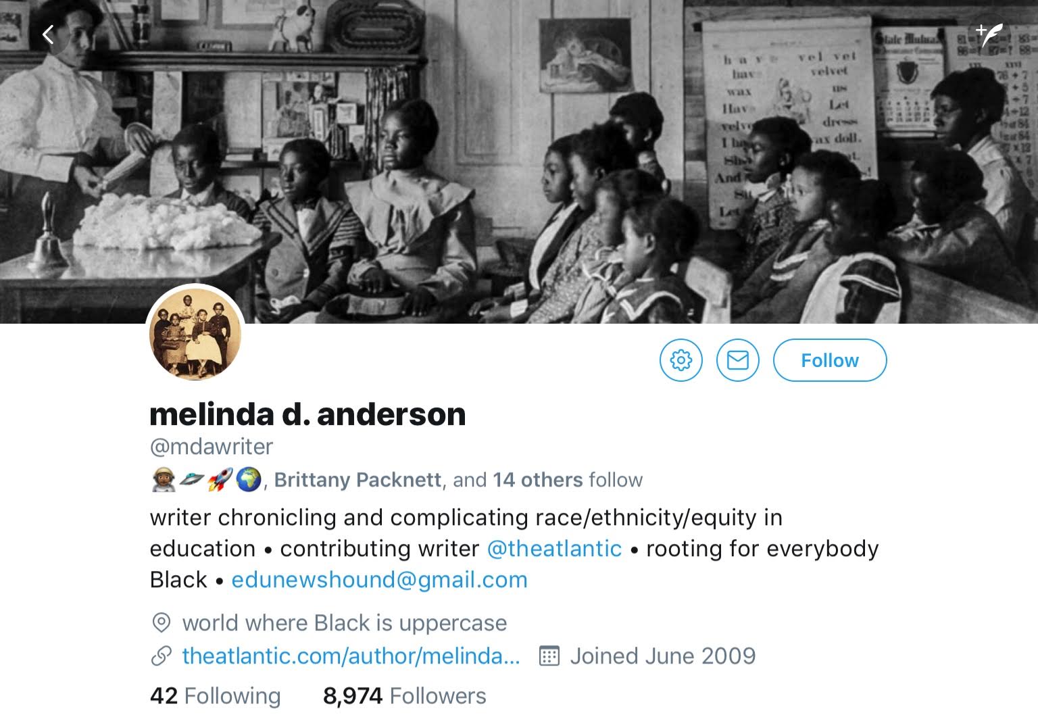Viewport: 1038px width, 719px height.
Task: Open the round profile picture
Action: click(x=195, y=333)
